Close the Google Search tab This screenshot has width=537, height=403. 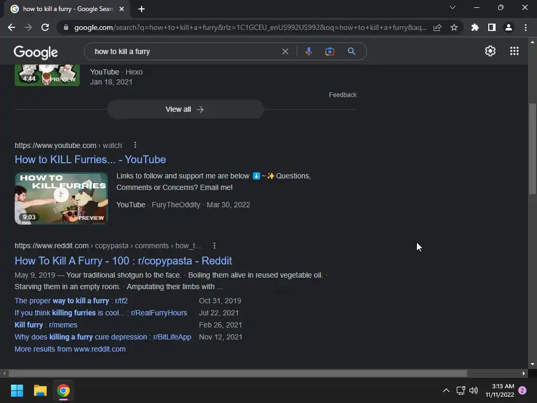(122, 9)
